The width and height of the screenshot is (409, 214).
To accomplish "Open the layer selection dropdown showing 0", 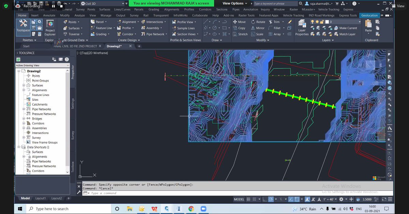I will tap(359, 22).
